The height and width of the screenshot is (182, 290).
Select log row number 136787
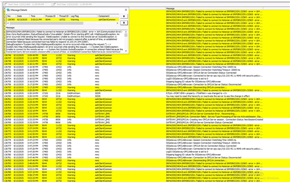coord(147,175)
